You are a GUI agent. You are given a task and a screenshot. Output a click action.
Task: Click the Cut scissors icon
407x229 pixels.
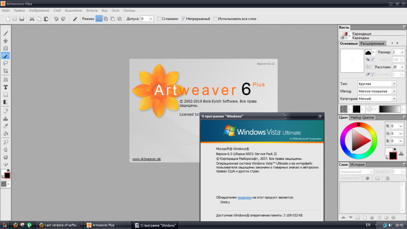[32, 19]
